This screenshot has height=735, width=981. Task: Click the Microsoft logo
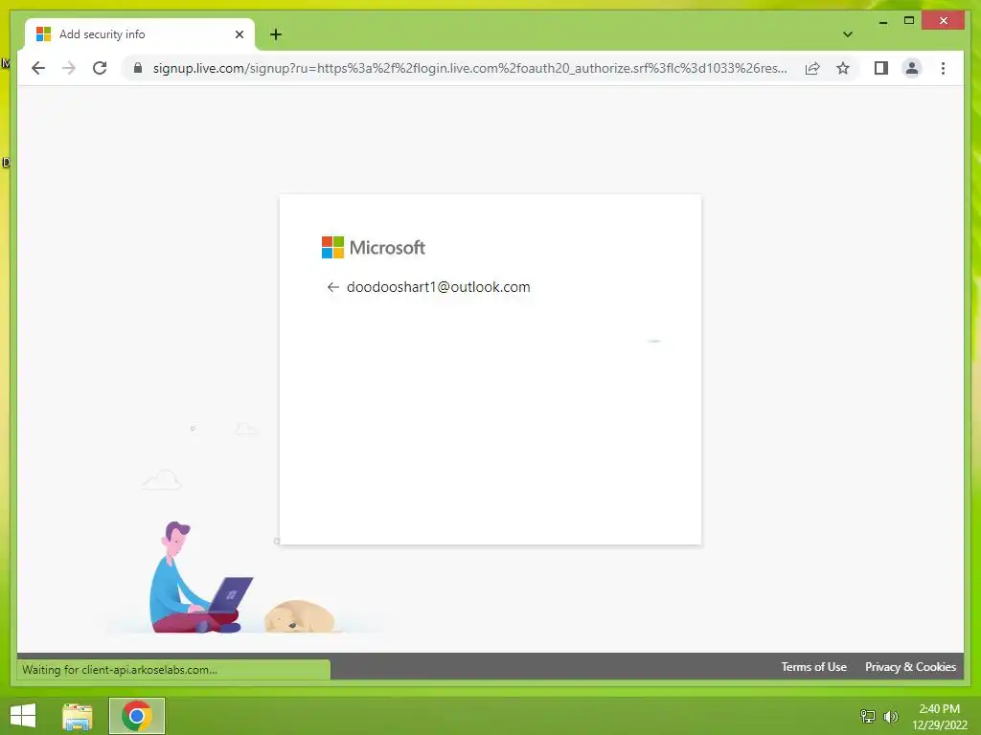click(373, 248)
